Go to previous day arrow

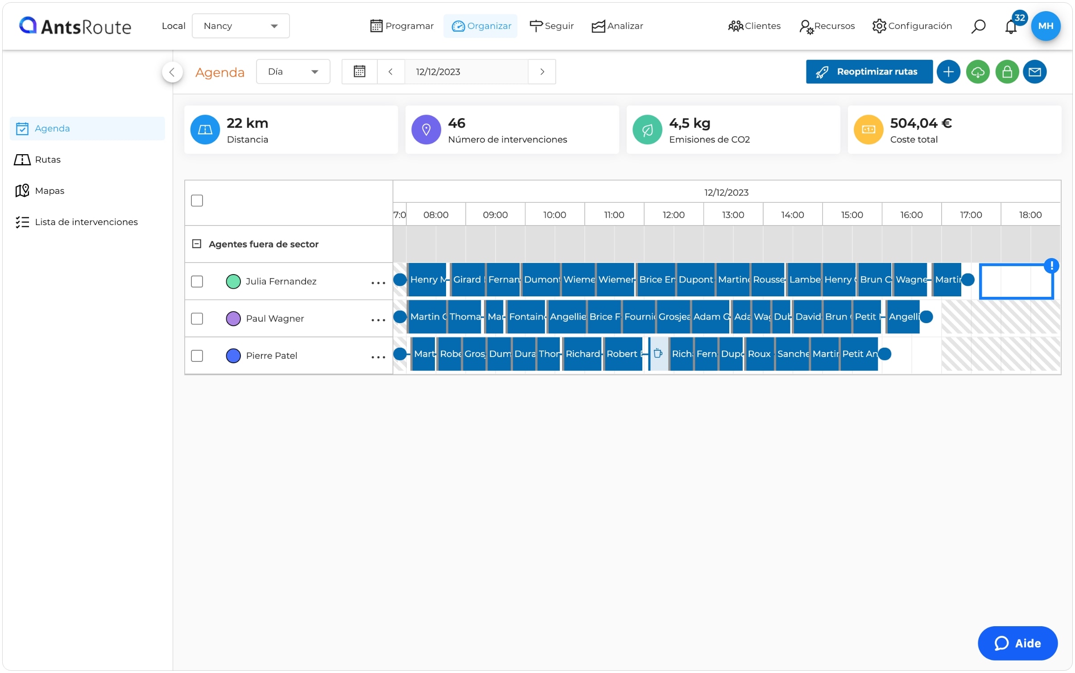(390, 72)
